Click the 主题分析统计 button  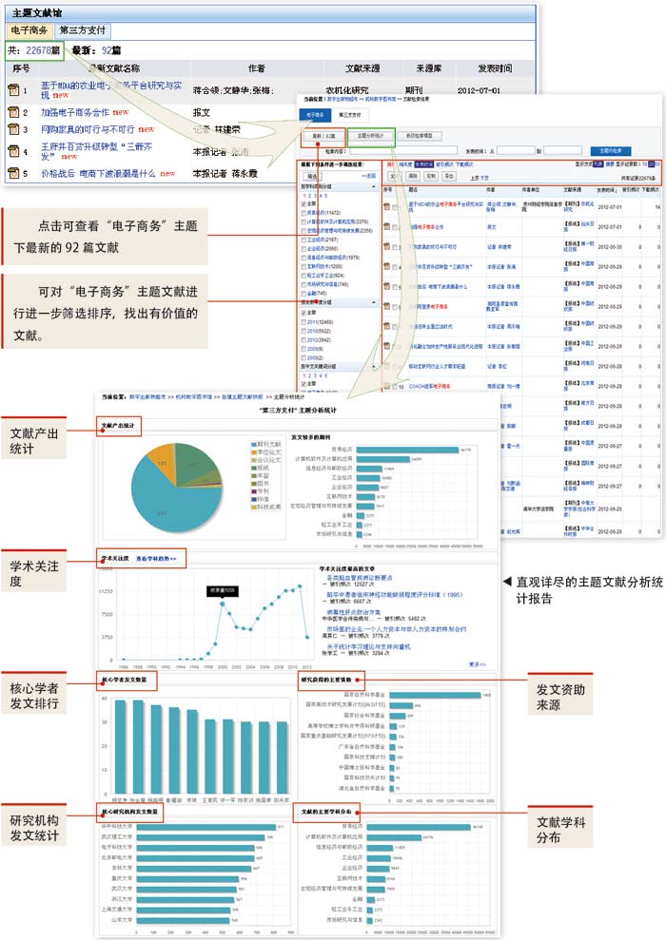[x=371, y=136]
